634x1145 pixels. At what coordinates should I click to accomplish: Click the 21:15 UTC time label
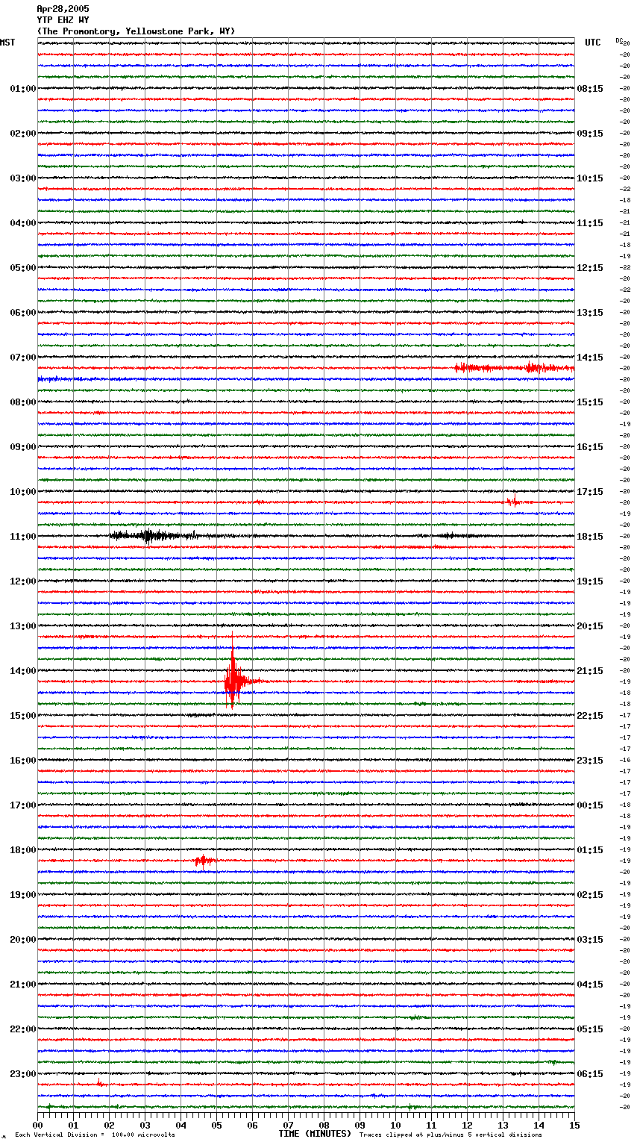click(x=590, y=671)
